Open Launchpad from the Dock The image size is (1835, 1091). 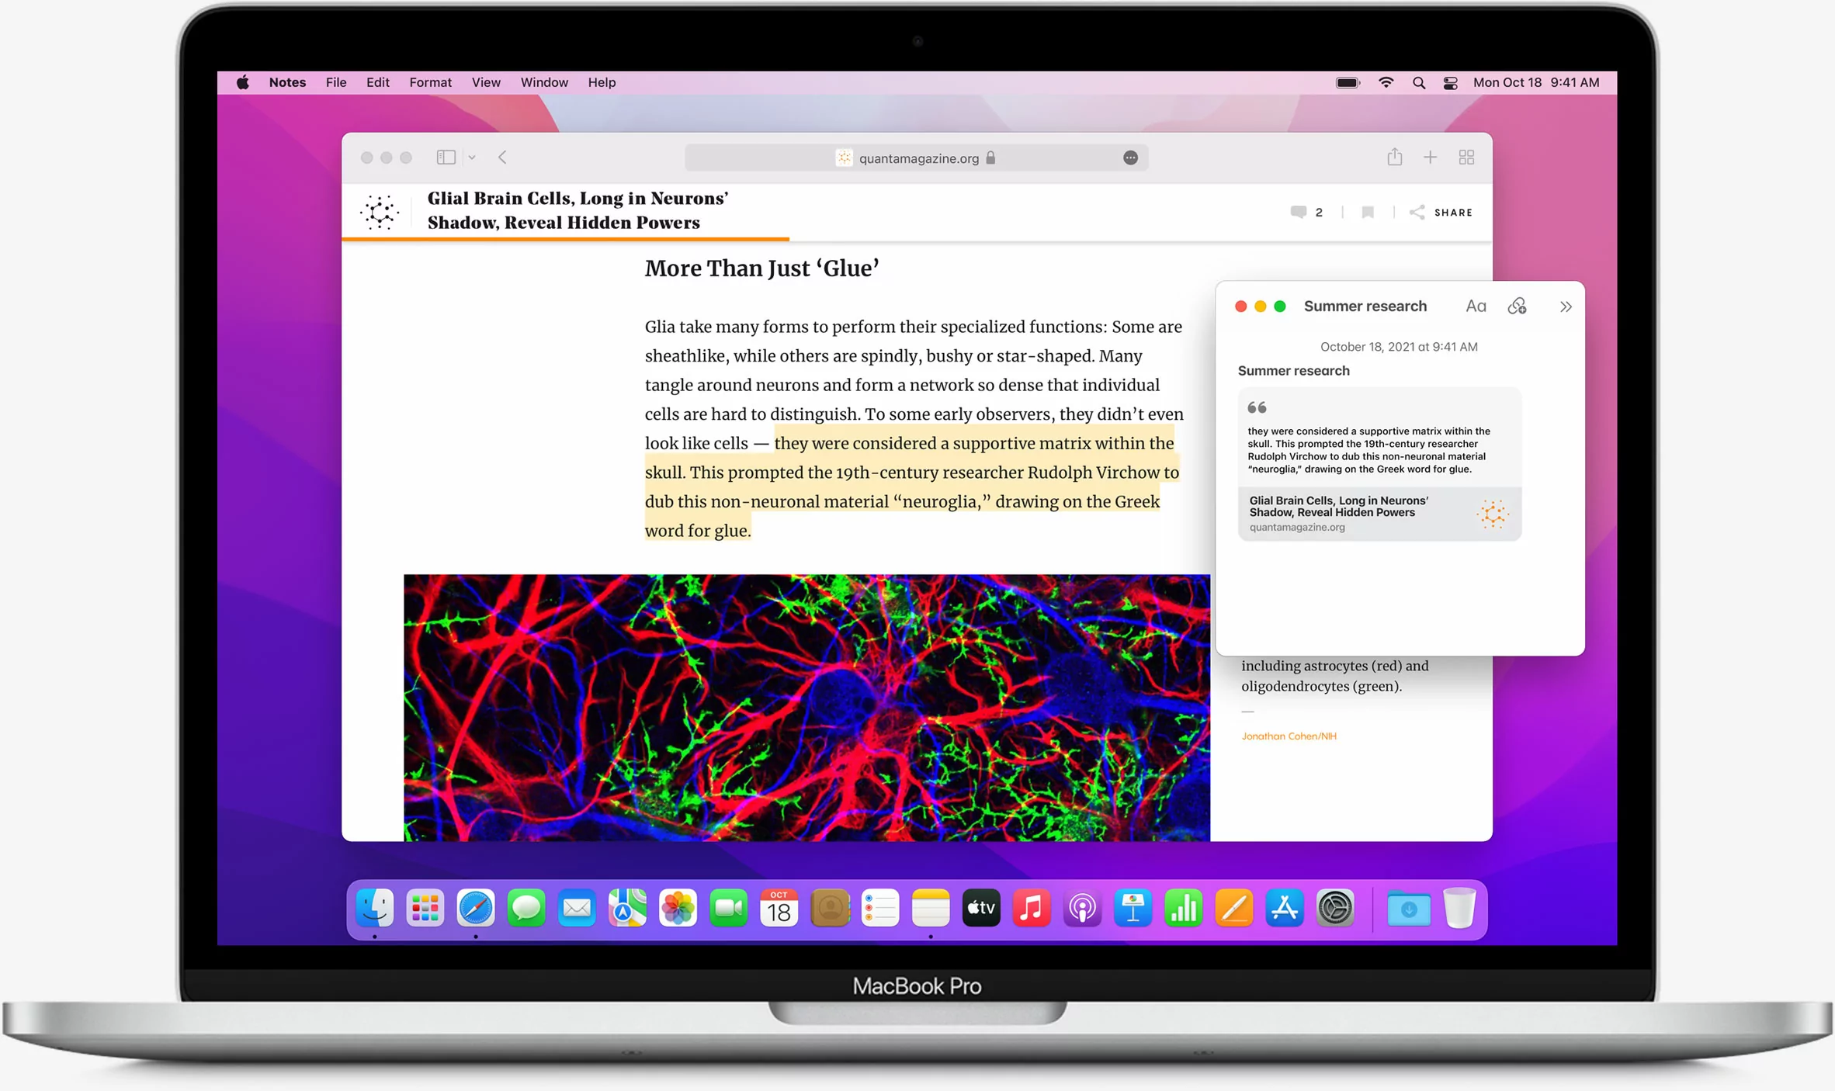[x=425, y=908]
